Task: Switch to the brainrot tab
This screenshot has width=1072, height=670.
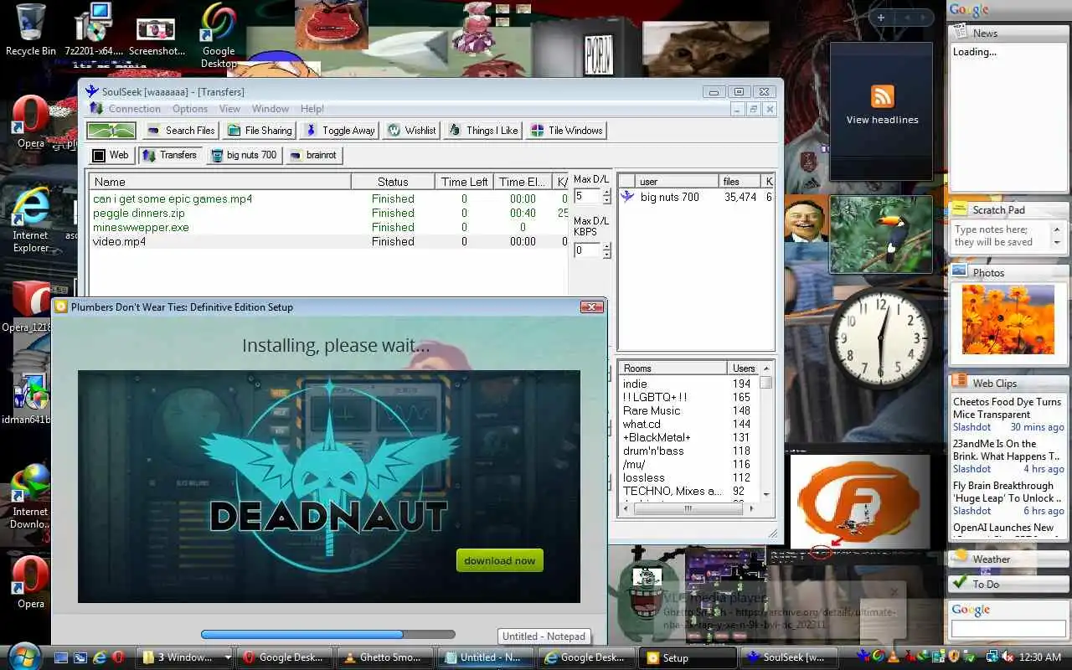Action: (314, 155)
